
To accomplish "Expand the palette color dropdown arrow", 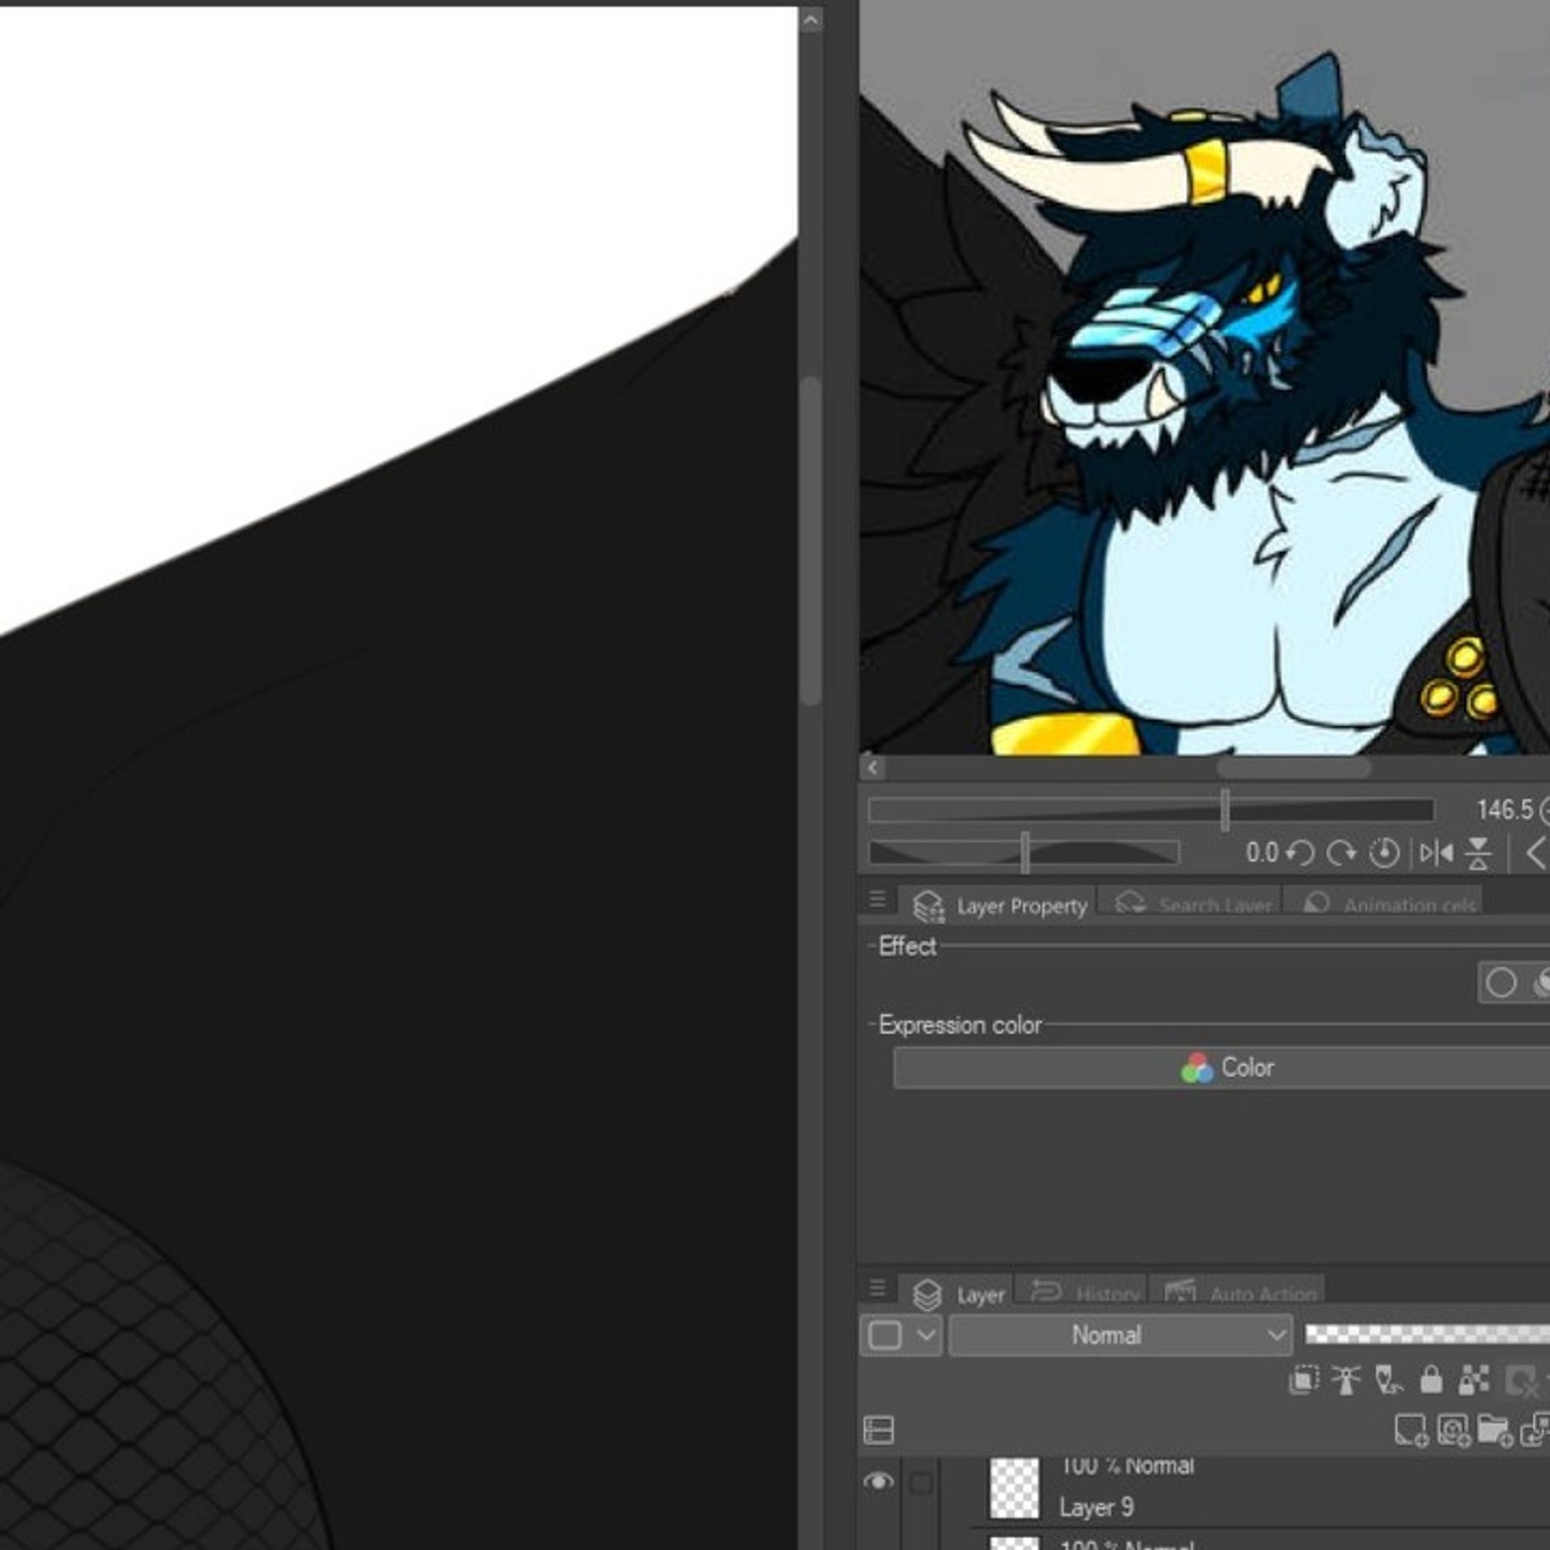I will tap(926, 1335).
